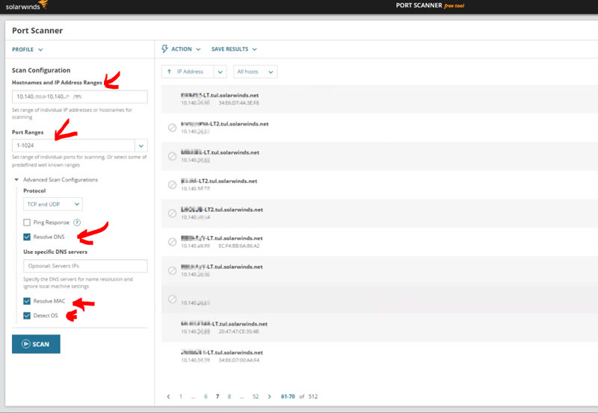Toggle ascending sort arrow for IP Address
The height and width of the screenshot is (413, 598).
click(x=169, y=71)
